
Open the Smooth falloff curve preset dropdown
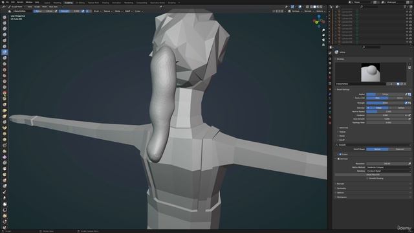click(373, 145)
